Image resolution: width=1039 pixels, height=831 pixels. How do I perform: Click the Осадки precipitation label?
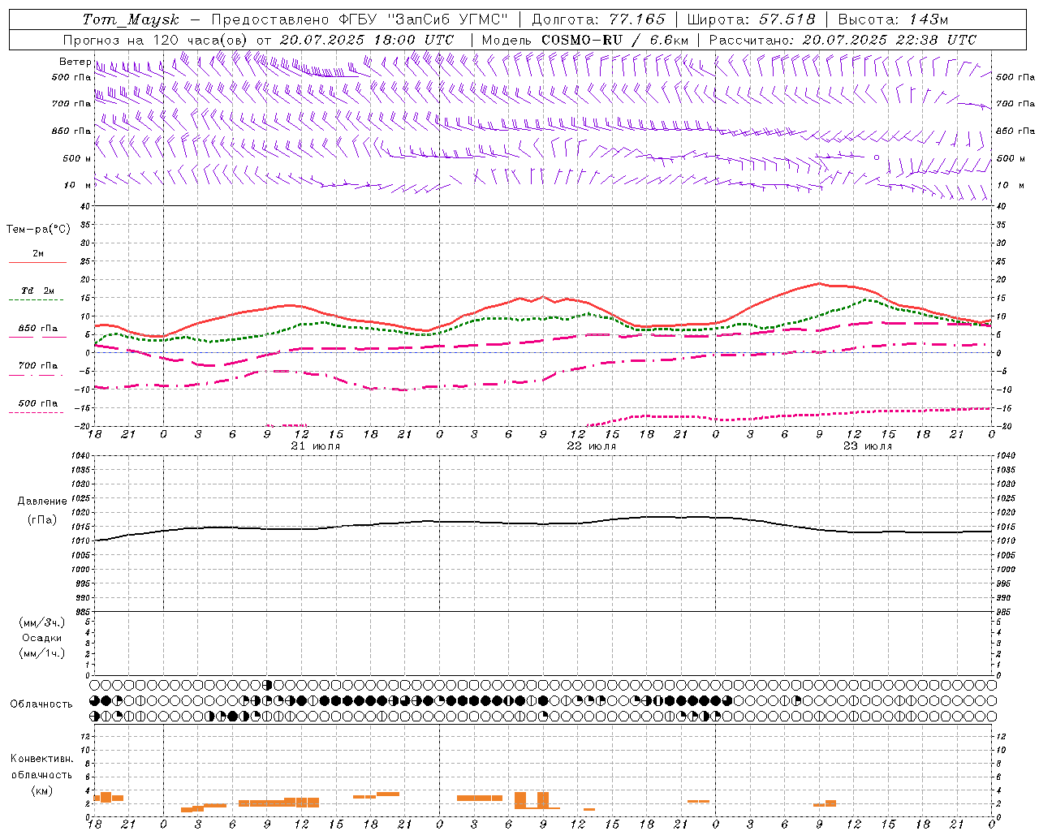click(42, 638)
